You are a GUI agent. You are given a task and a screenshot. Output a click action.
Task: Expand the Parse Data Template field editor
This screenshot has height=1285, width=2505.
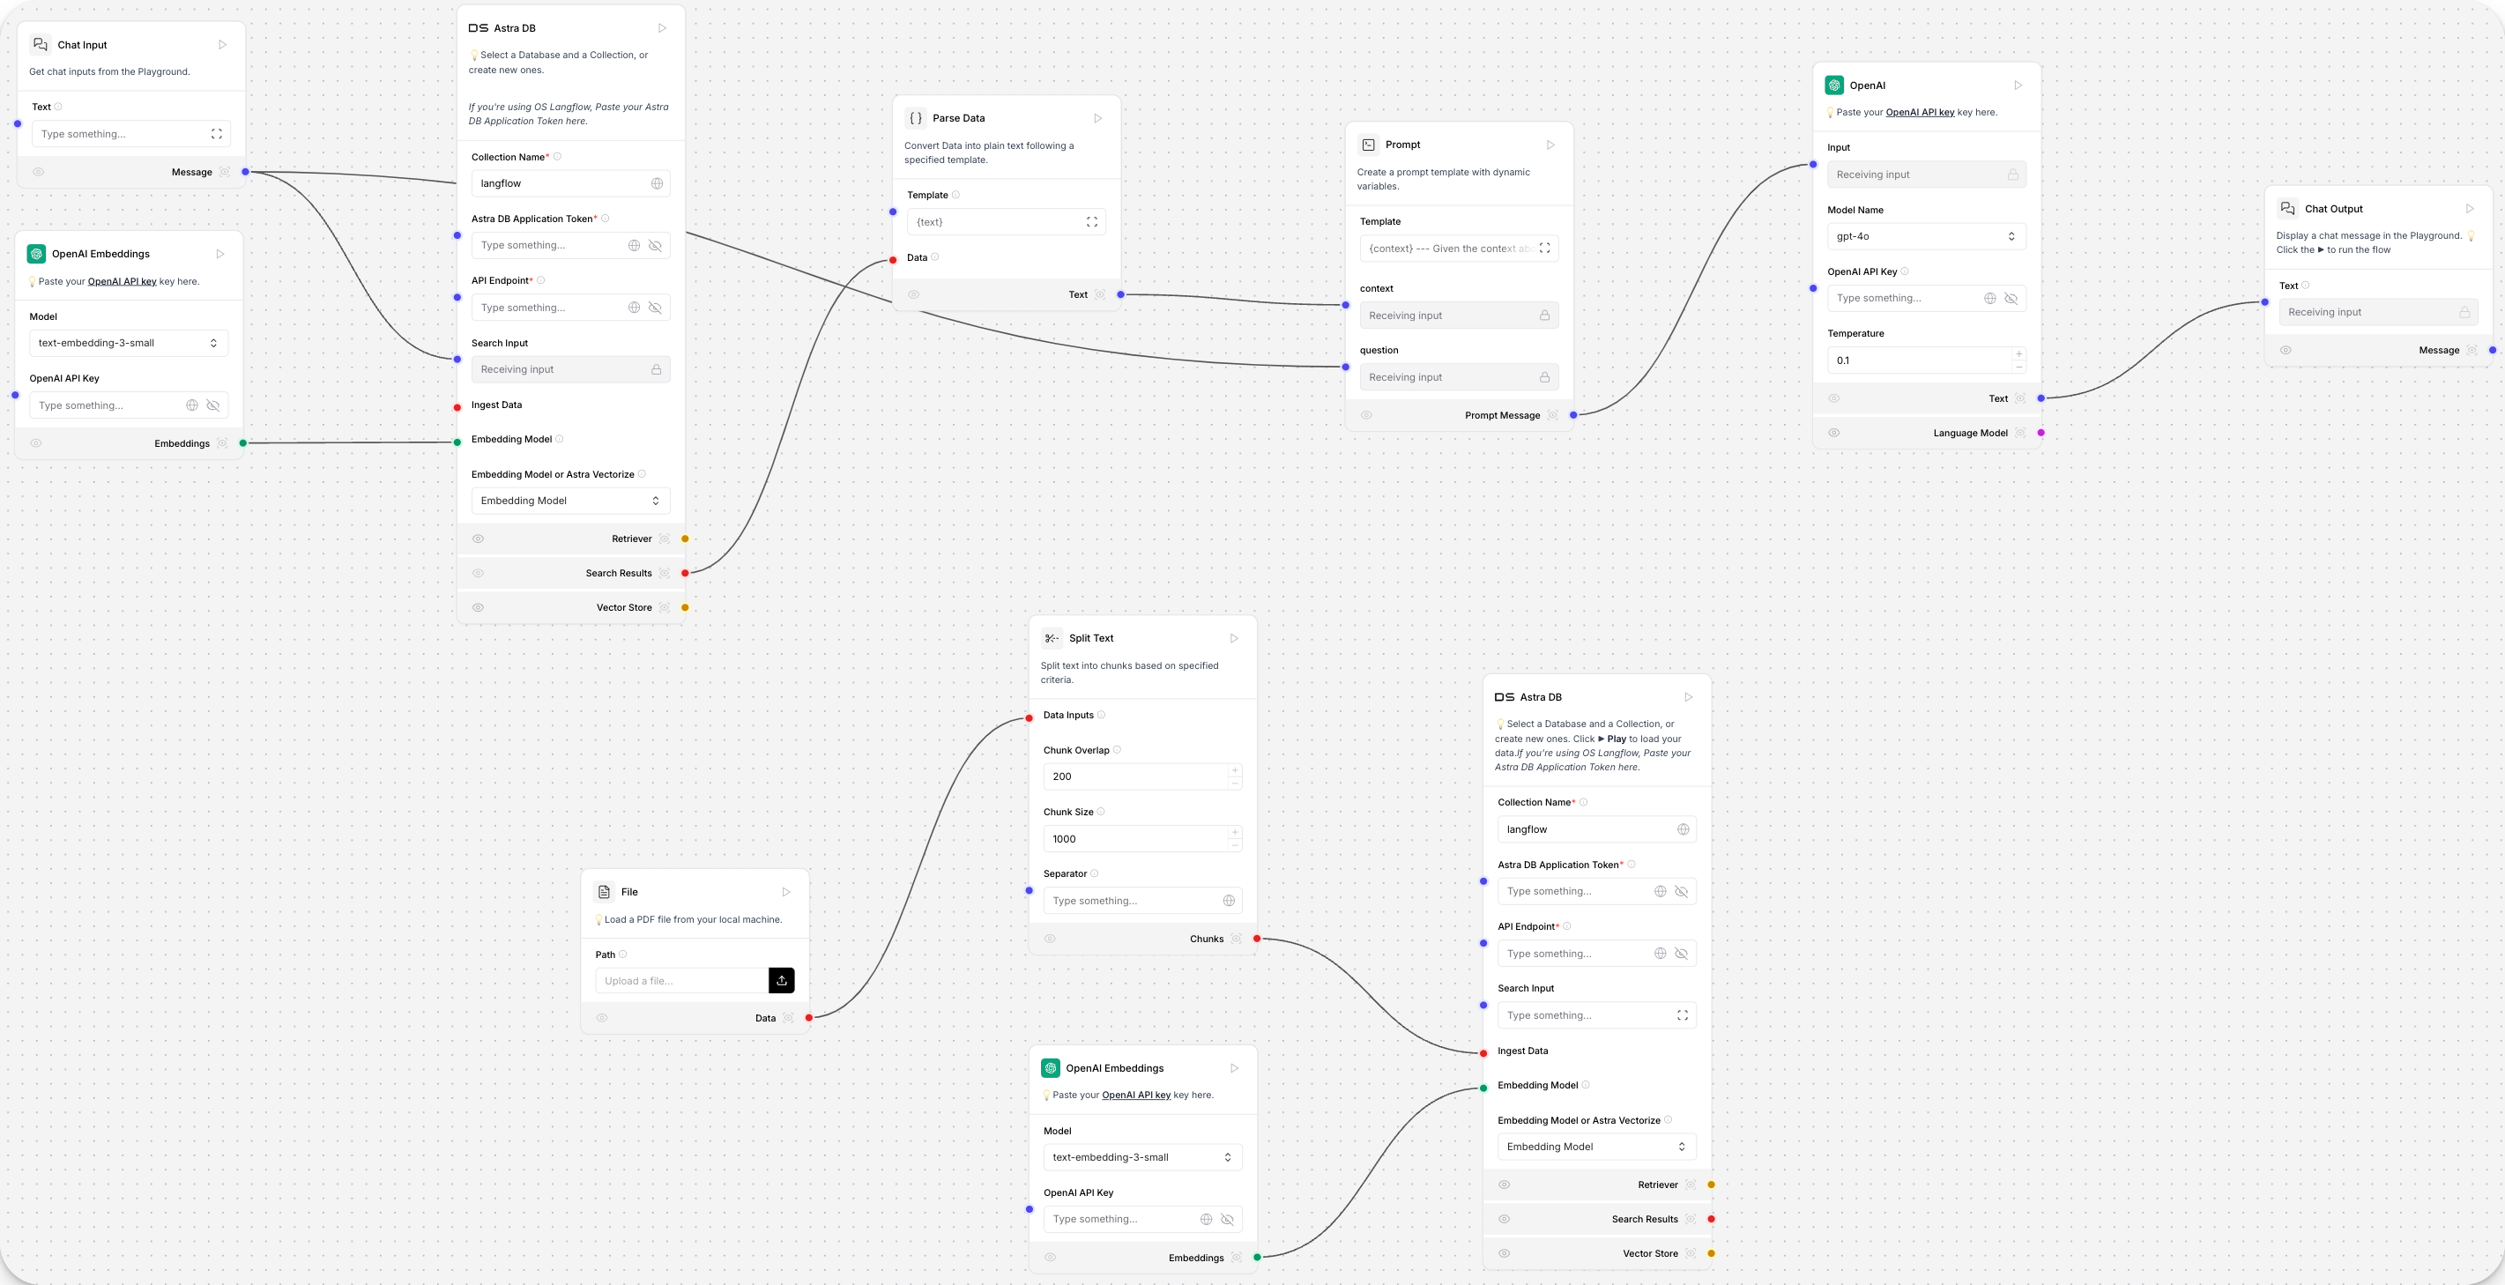(1092, 221)
